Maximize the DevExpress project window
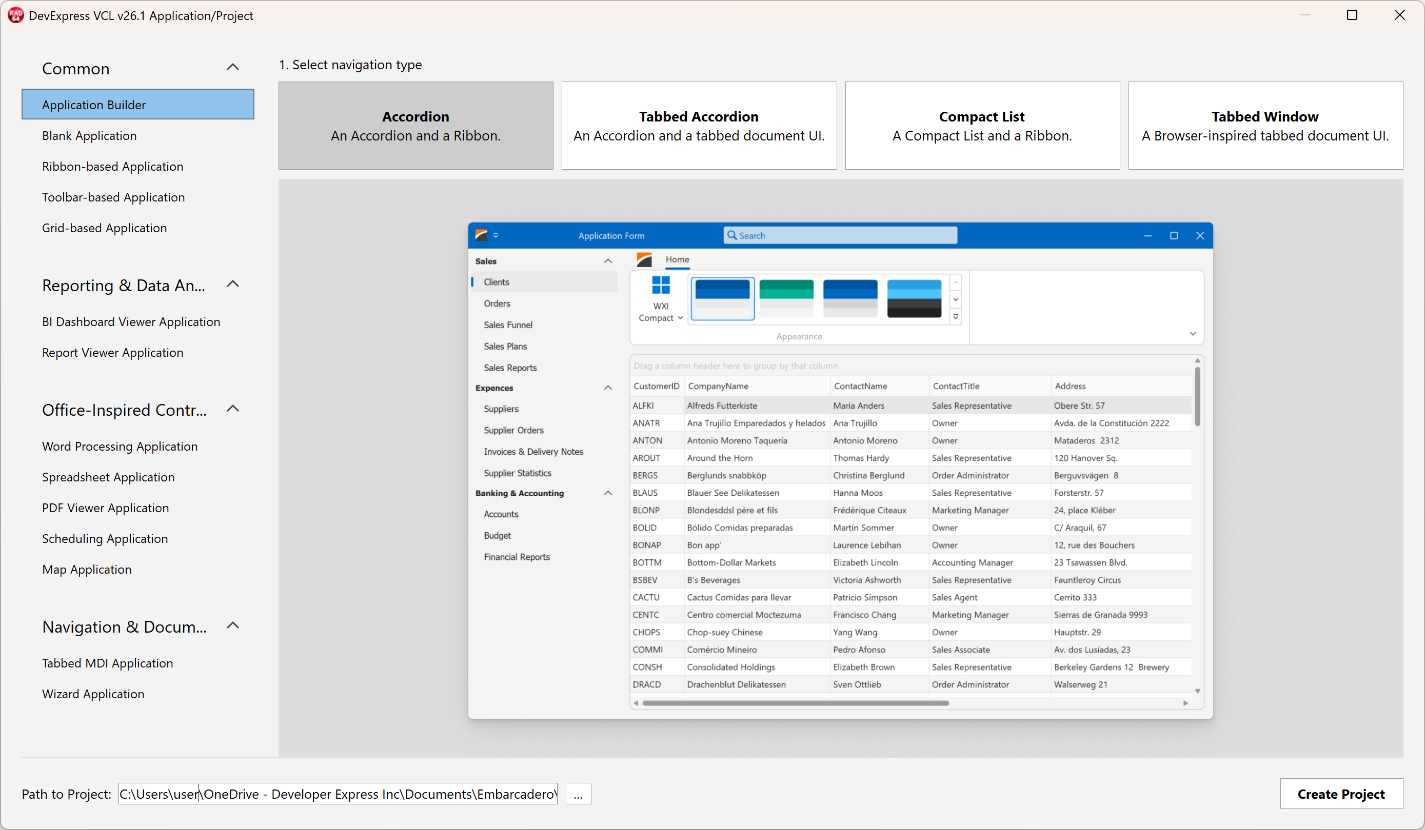The height and width of the screenshot is (830, 1425). point(1352,15)
